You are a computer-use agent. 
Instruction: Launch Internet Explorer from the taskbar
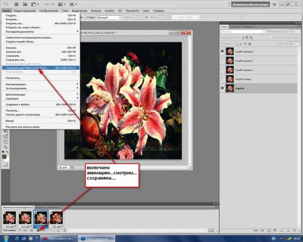pyautogui.click(x=17, y=239)
